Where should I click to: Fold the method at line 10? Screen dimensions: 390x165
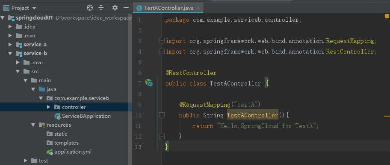(162, 115)
